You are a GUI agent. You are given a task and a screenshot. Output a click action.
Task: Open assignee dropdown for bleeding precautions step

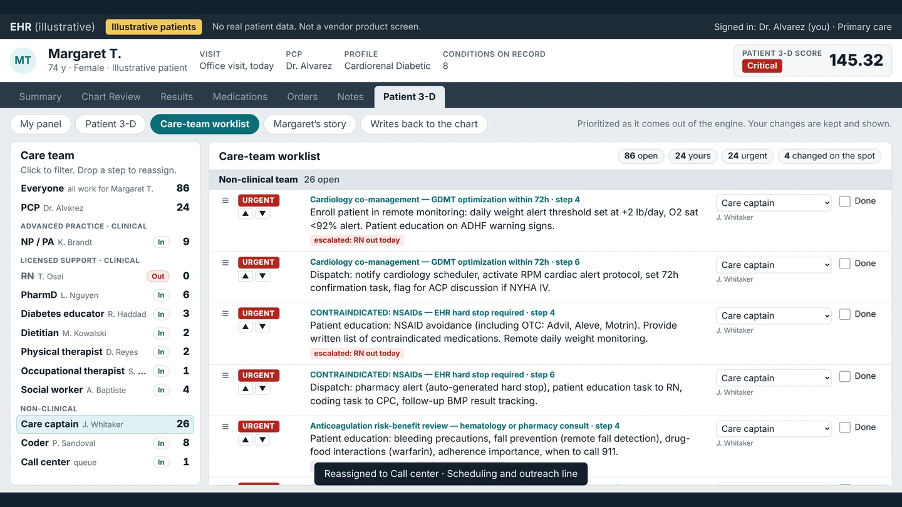774,429
